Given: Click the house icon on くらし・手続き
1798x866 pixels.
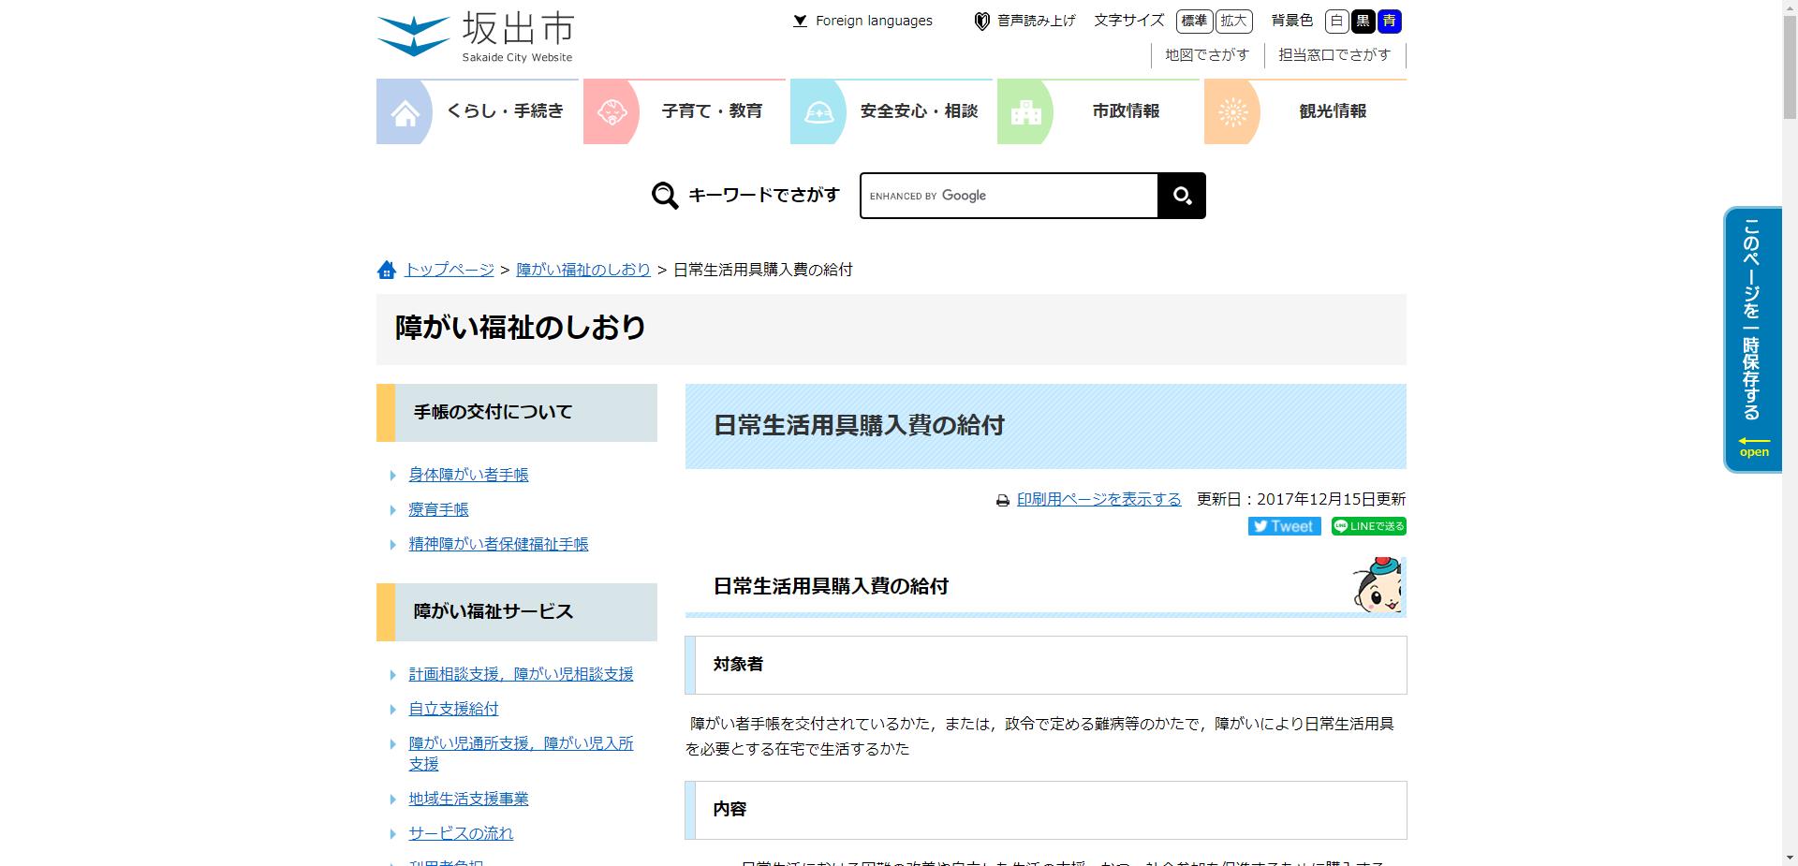Looking at the screenshot, I should pos(405,111).
